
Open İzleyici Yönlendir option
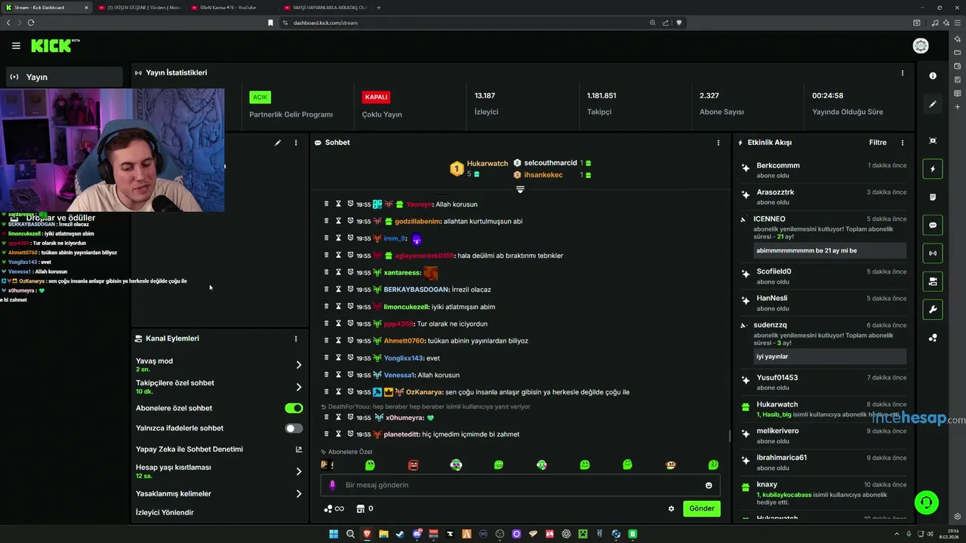(x=165, y=513)
